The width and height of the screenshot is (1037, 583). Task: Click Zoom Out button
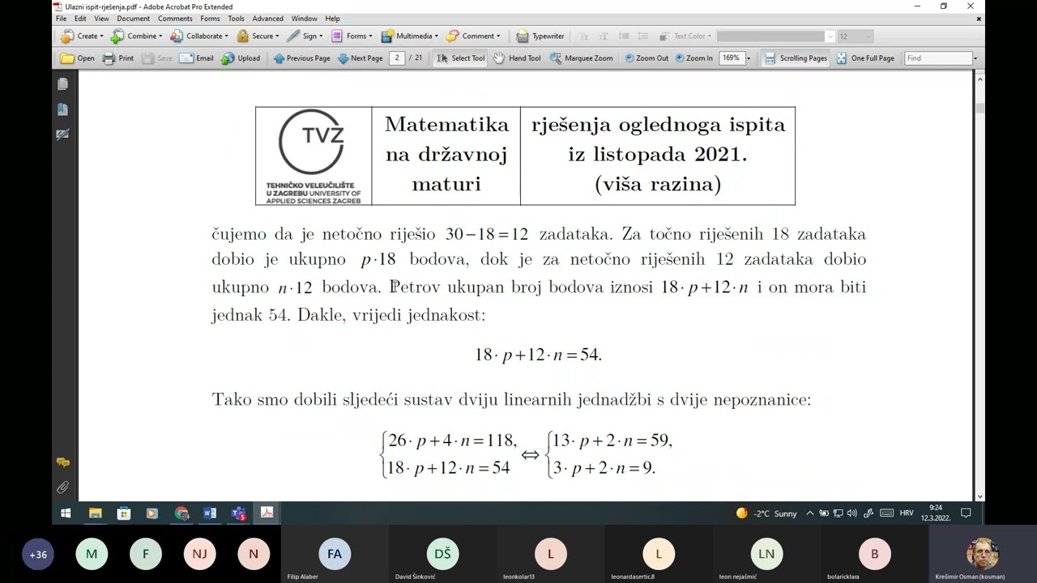(646, 58)
